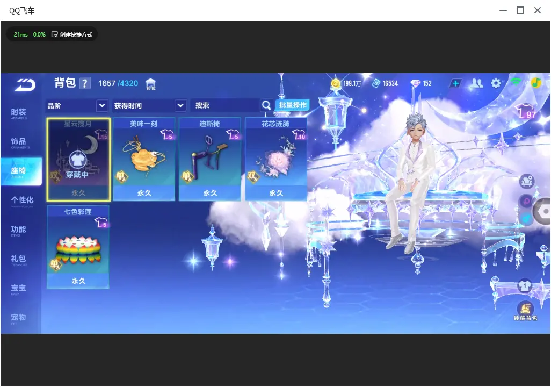Open the backpack help question mark
Viewport: 551px width, 387px height.
tap(85, 83)
